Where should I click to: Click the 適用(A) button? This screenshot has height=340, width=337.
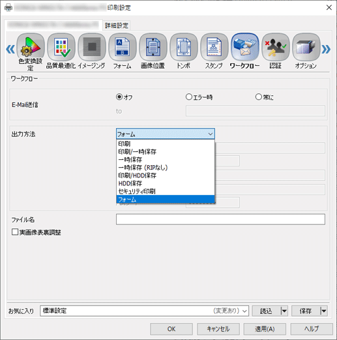point(265,329)
